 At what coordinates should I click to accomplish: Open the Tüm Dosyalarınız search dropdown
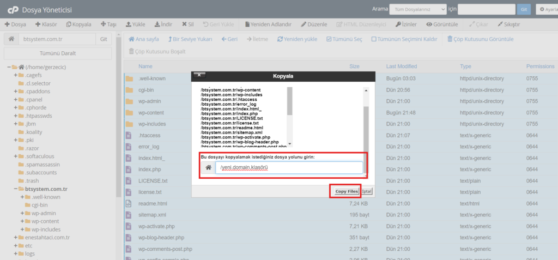tap(418, 9)
